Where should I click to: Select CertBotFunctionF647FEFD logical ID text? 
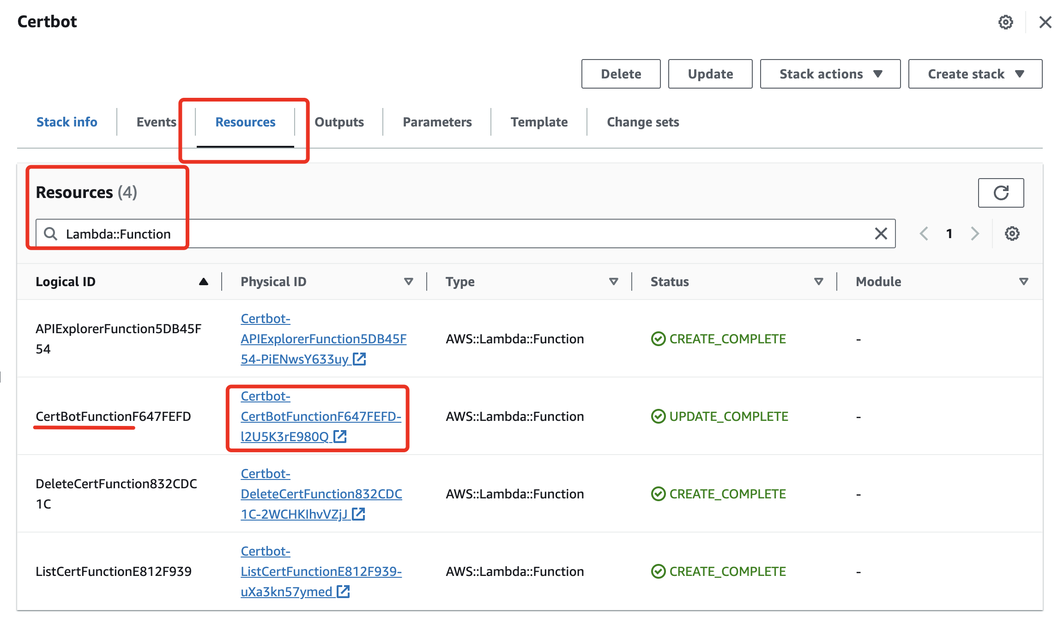(113, 416)
